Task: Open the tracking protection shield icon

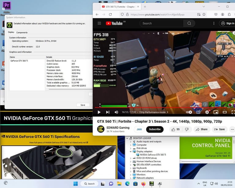Action: tap(122, 14)
